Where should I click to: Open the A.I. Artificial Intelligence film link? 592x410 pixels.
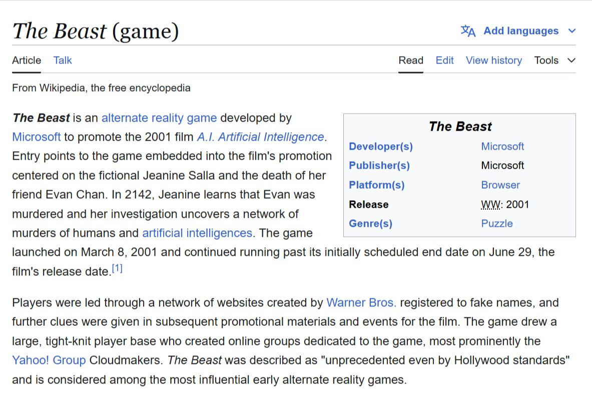point(261,137)
